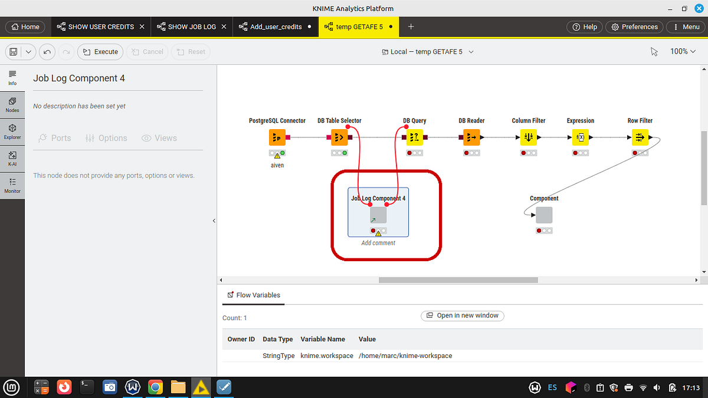Select the Column Filter node
This screenshot has width=708, height=398.
click(x=529, y=137)
